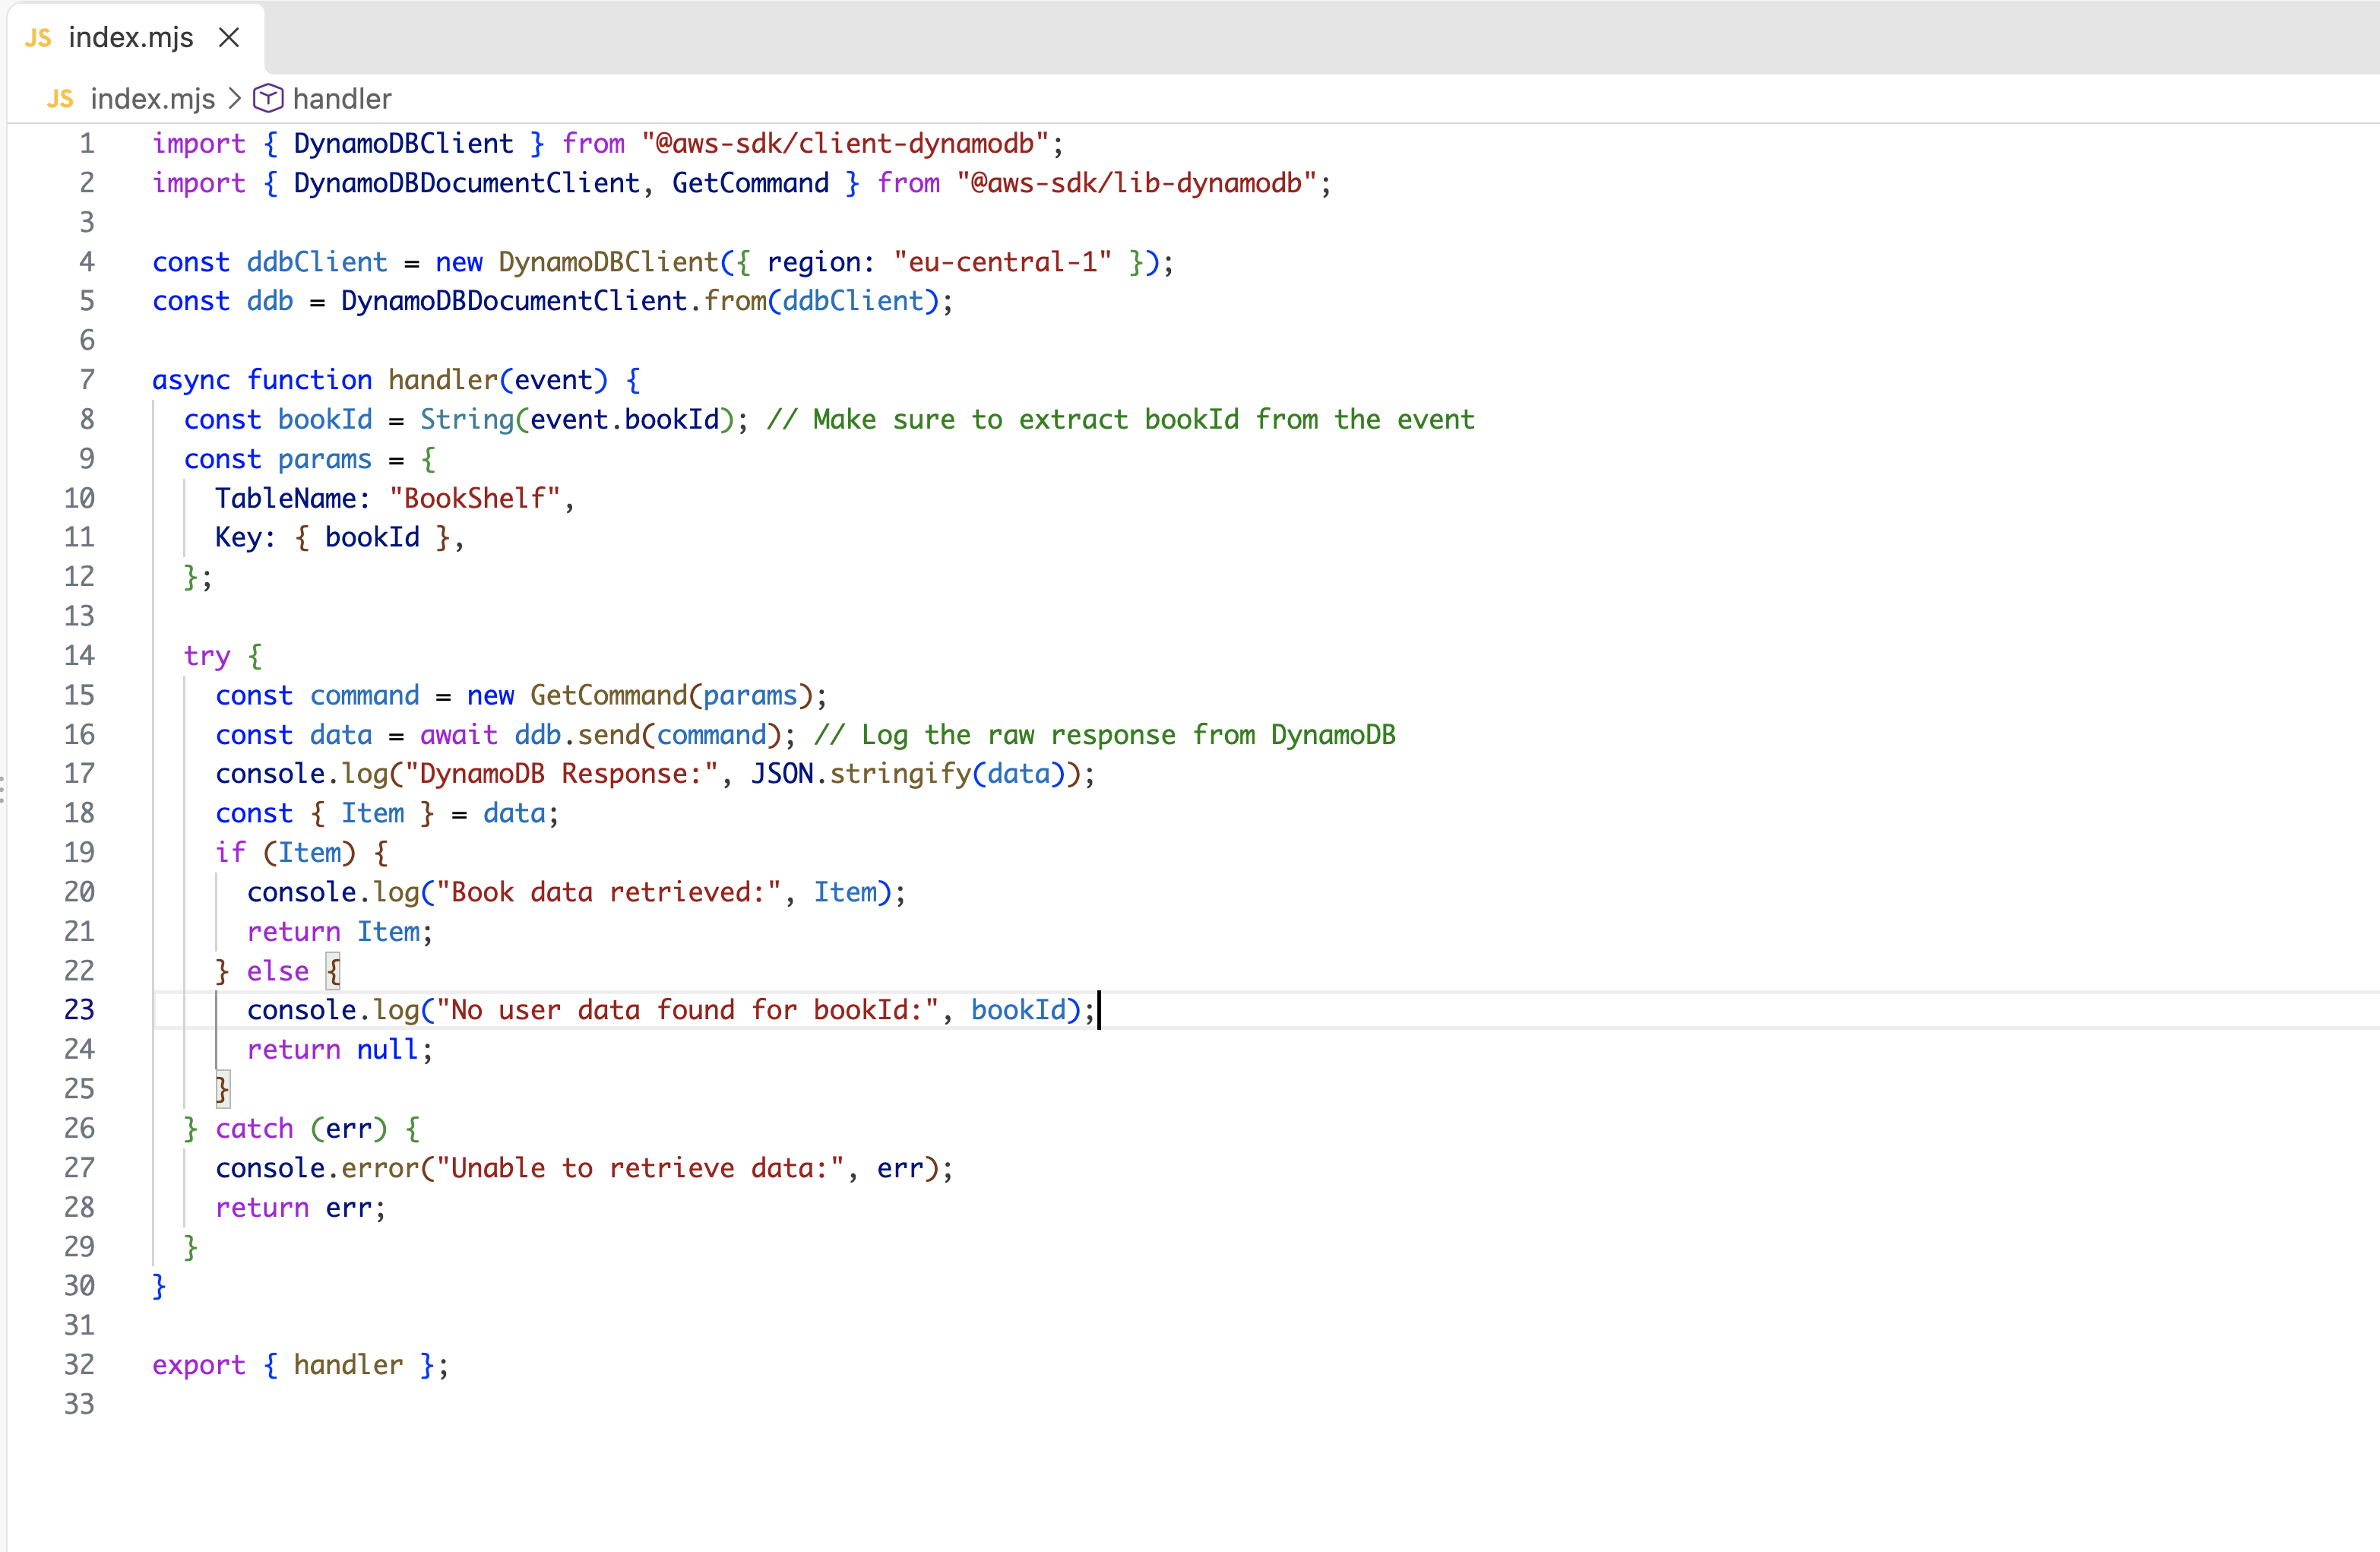Click the "DynamoDB Response:" string

[561, 774]
